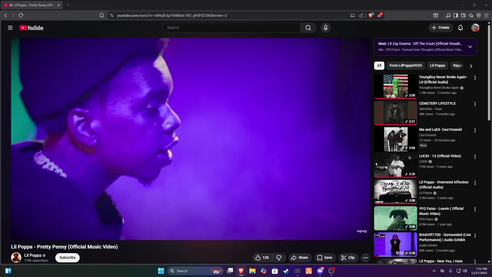Screen dimensions: 492x277
Task: Subscribe to the Lil Poppa channel
Action: [67, 258]
